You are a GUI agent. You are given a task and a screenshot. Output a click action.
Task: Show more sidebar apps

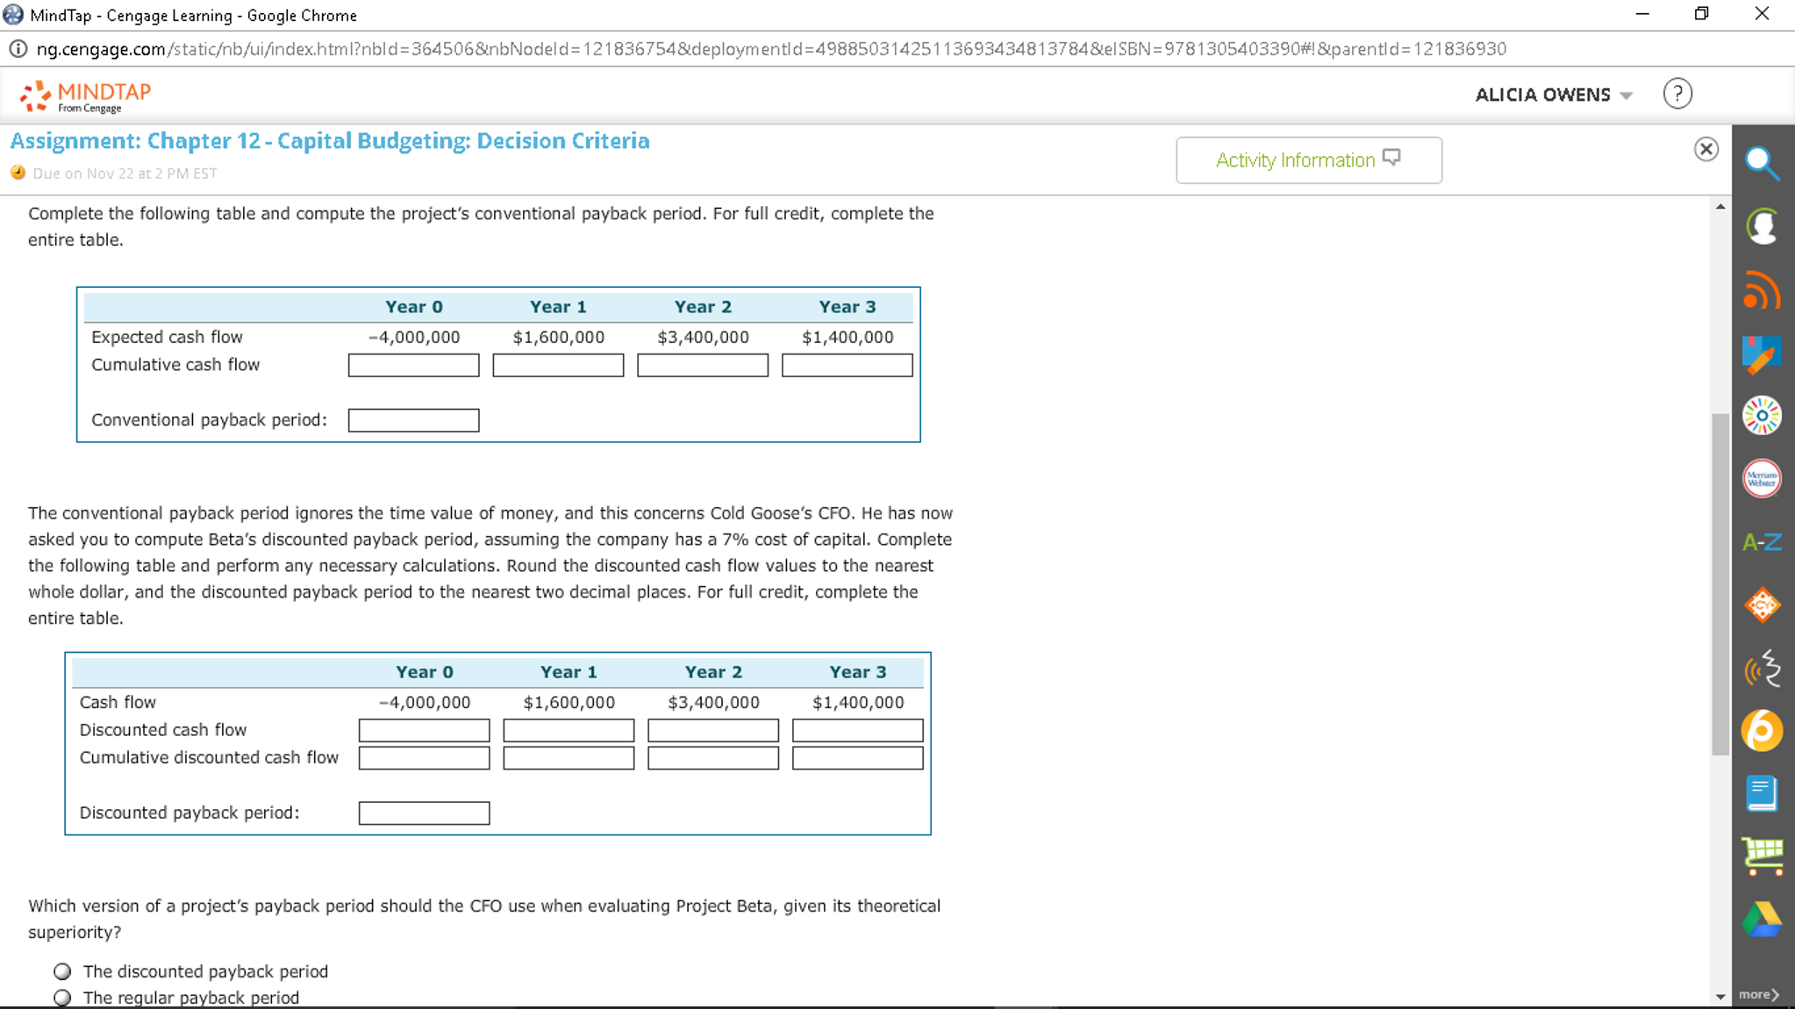pyautogui.click(x=1759, y=994)
